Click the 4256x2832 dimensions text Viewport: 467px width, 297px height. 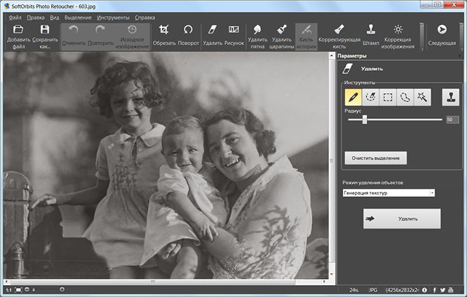[402, 290]
